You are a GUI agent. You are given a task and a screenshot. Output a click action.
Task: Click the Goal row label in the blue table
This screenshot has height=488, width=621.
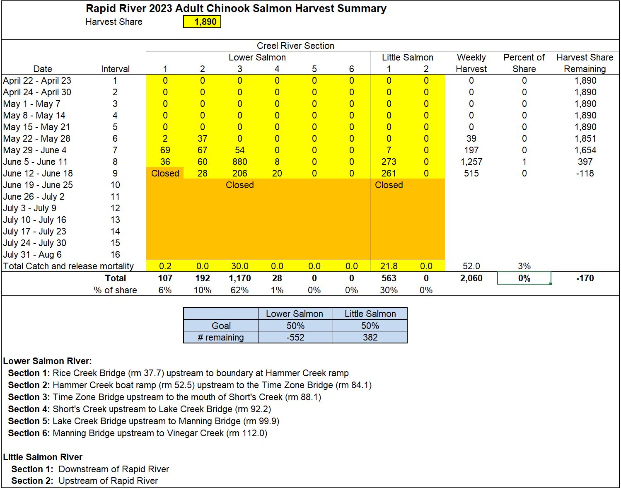[221, 326]
